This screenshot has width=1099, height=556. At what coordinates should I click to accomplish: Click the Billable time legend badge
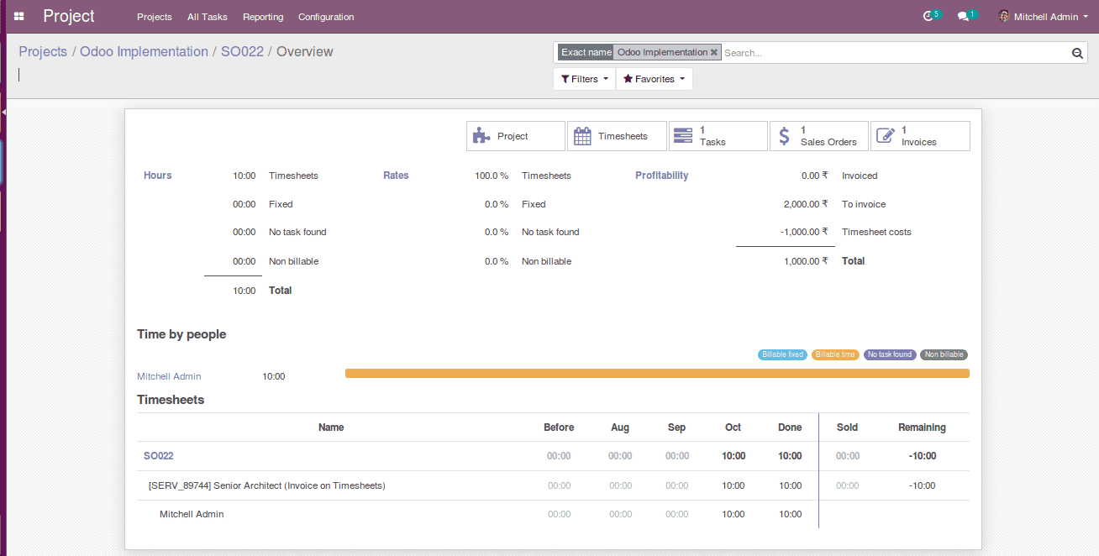pos(835,354)
